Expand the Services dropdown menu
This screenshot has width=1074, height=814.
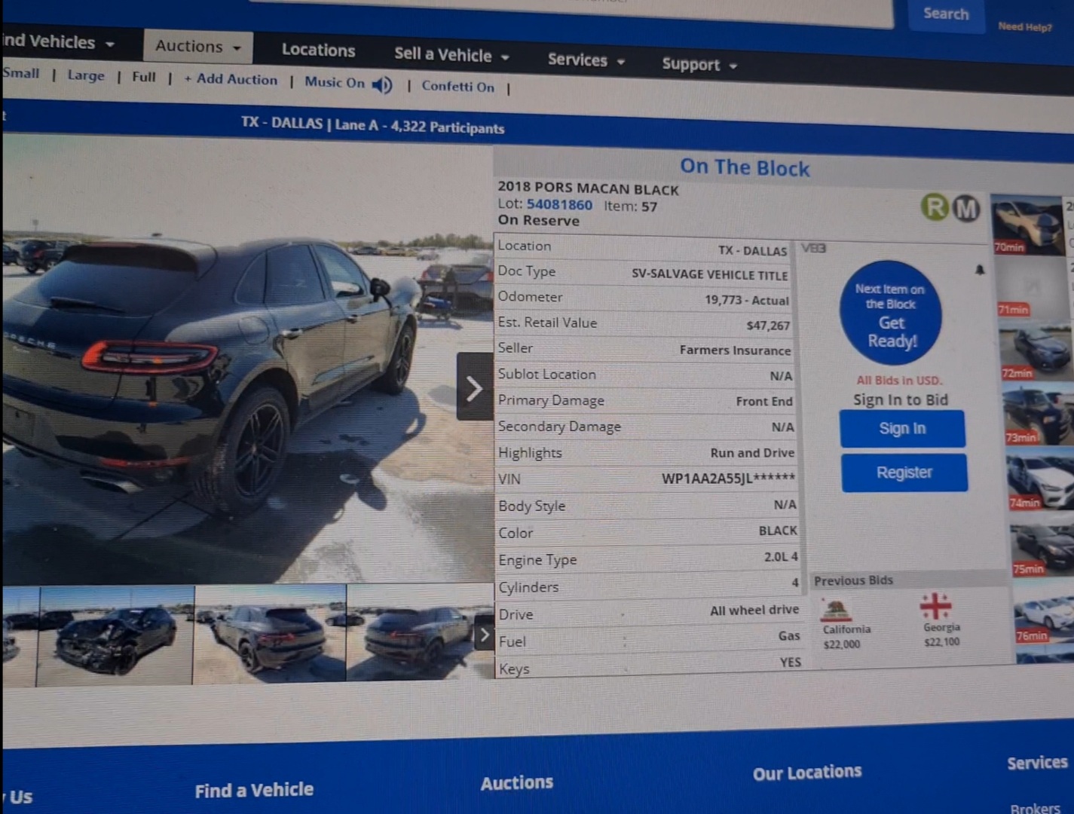click(x=586, y=60)
